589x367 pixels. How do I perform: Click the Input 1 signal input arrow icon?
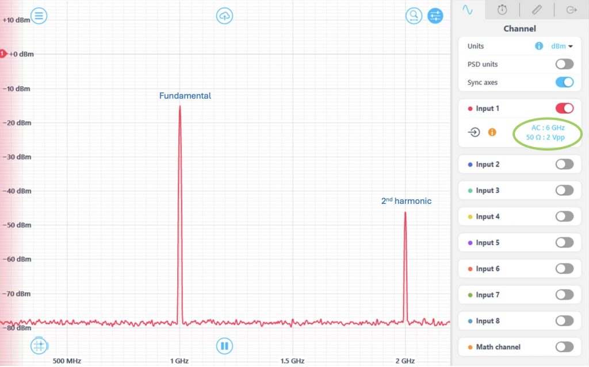474,132
